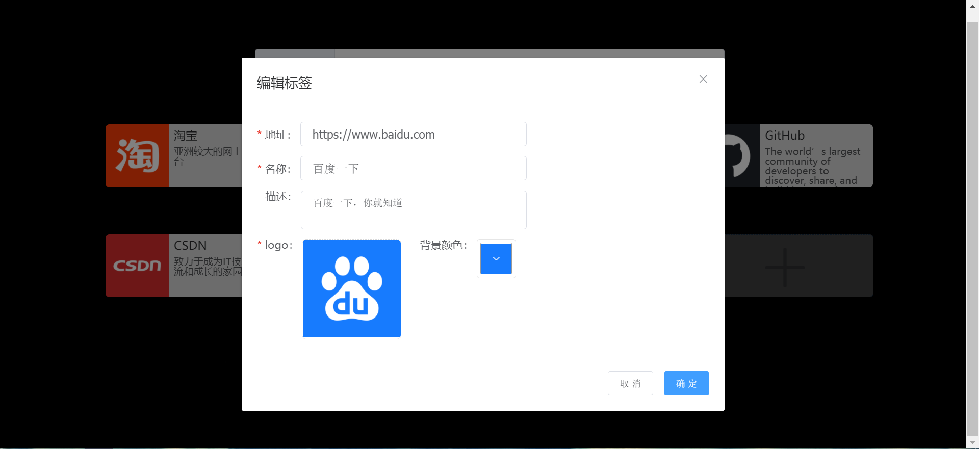This screenshot has width=979, height=449.
Task: Click the 名称 field label
Action: [x=277, y=169]
